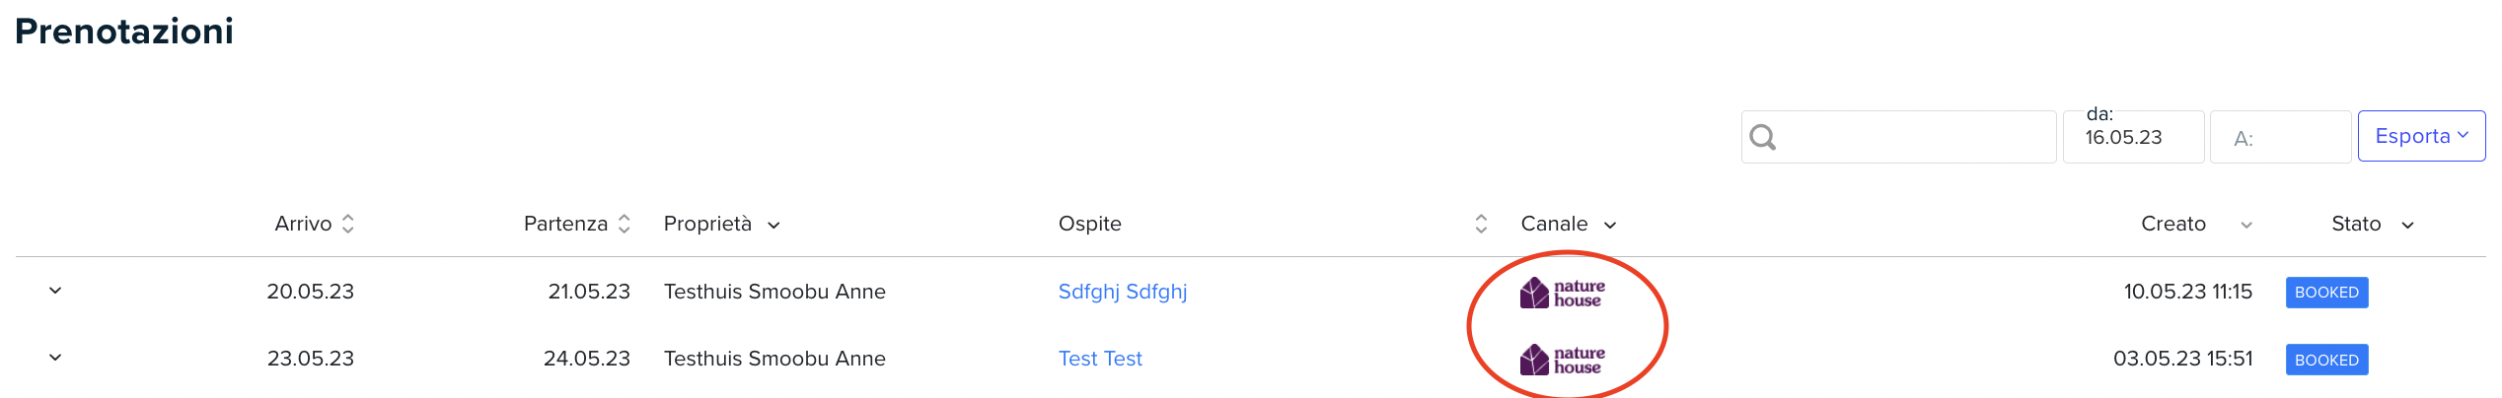The image size is (2502, 398).
Task: Open the Proprietà filter dropdown
Action: (x=773, y=226)
